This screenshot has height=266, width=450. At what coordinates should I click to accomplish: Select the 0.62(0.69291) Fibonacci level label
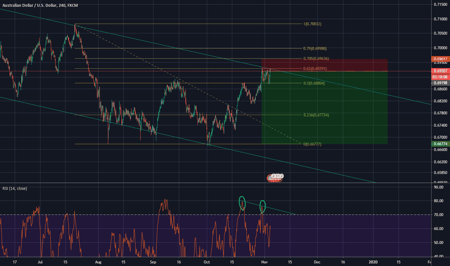[315, 69]
